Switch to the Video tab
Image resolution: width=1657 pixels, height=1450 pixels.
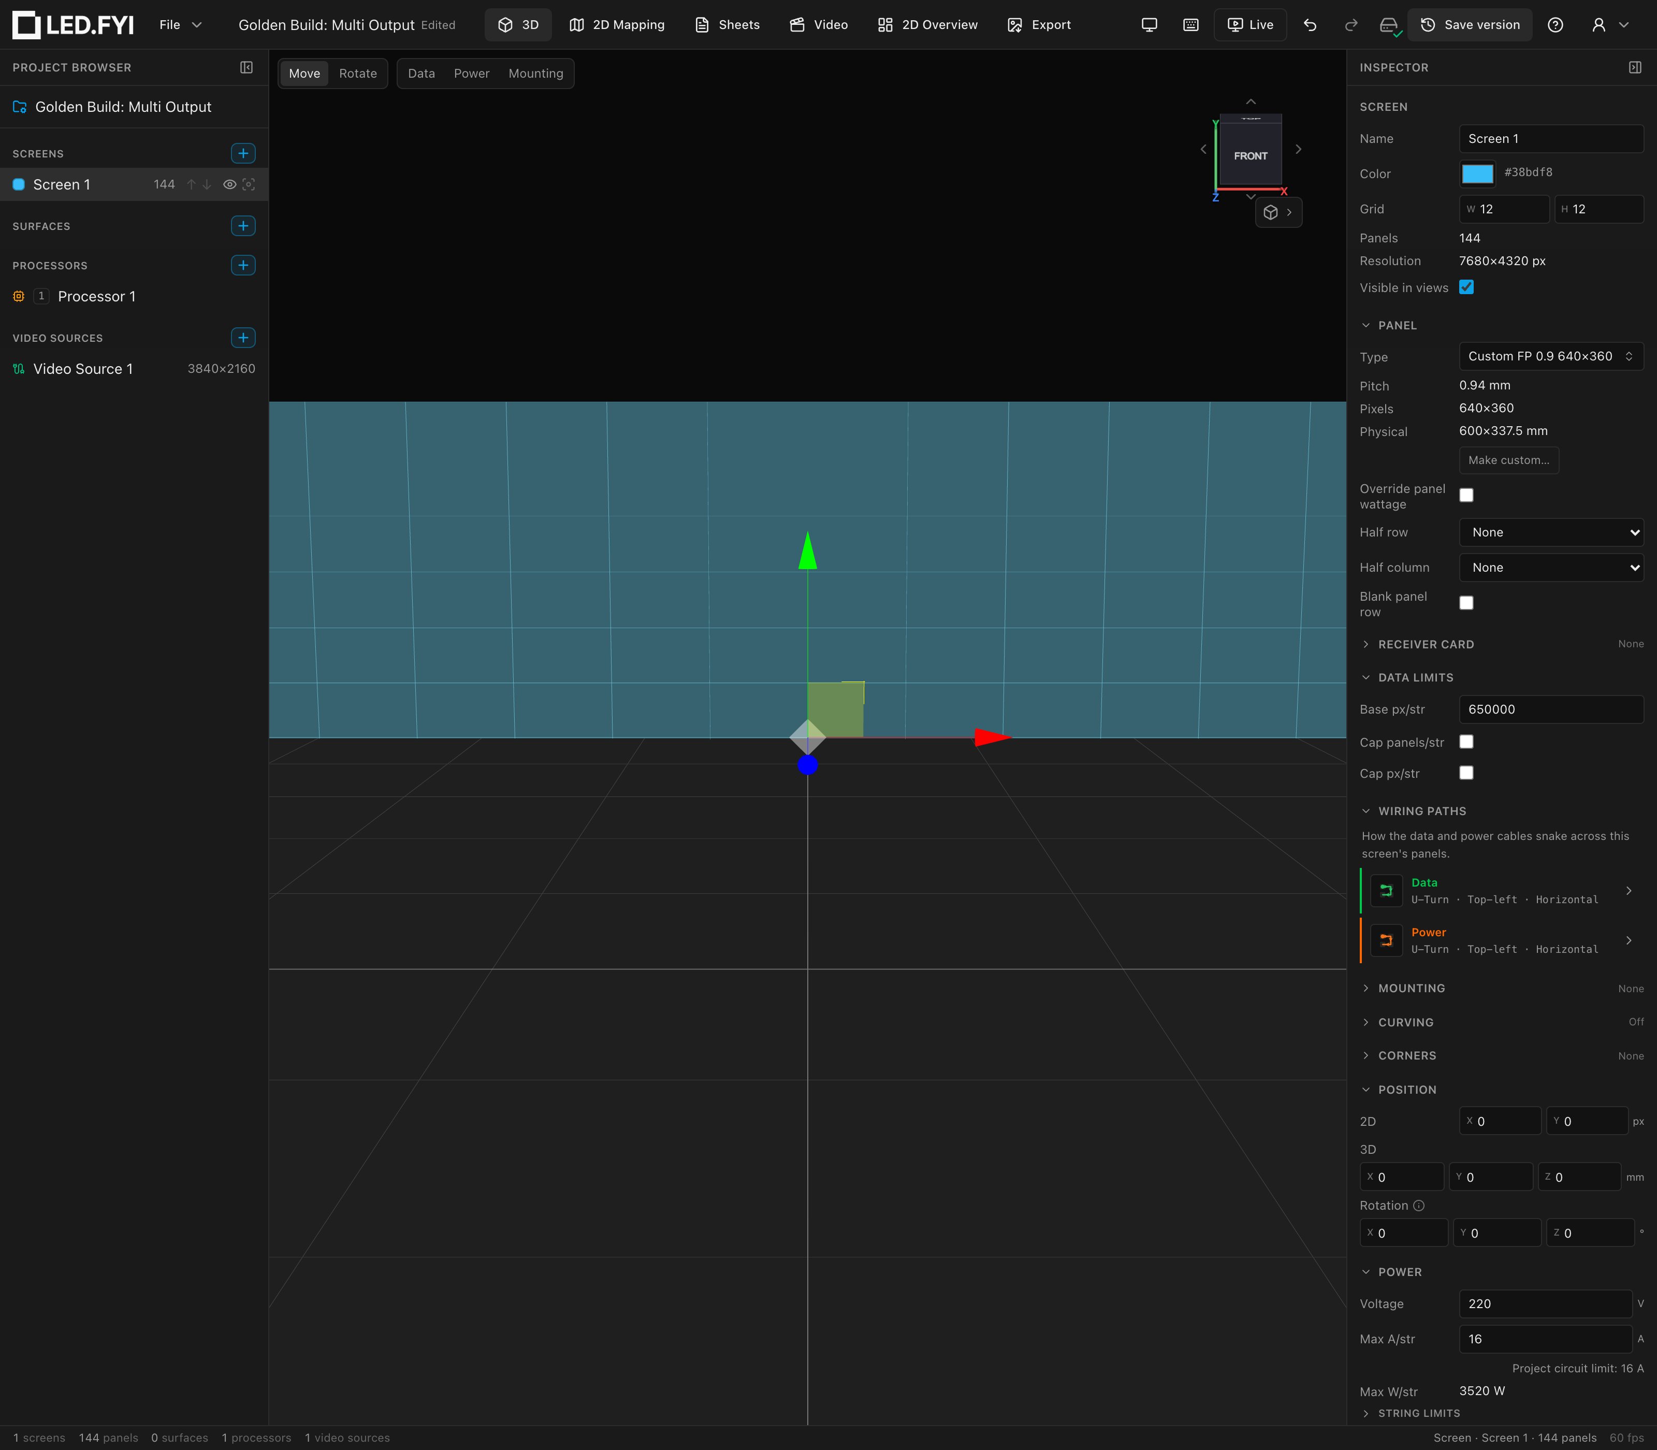[x=818, y=25]
